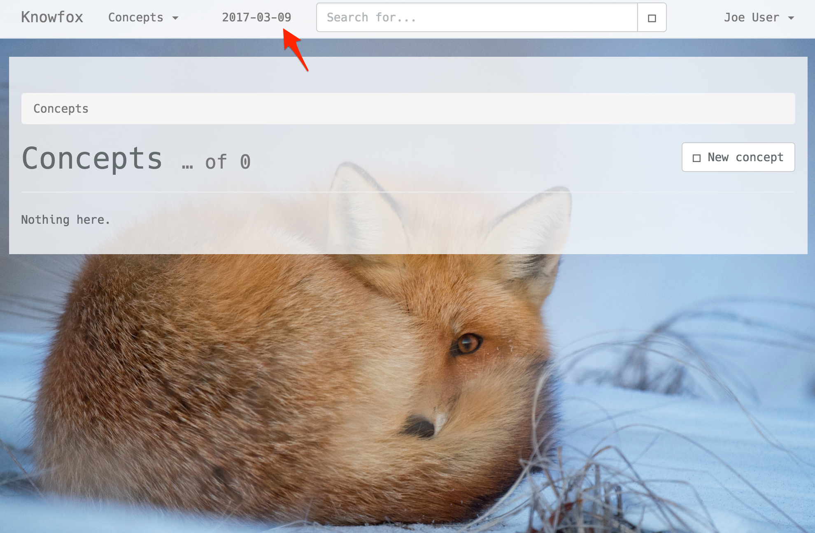Click the Knowfox brand logo
This screenshot has height=533, width=815.
coord(52,17)
